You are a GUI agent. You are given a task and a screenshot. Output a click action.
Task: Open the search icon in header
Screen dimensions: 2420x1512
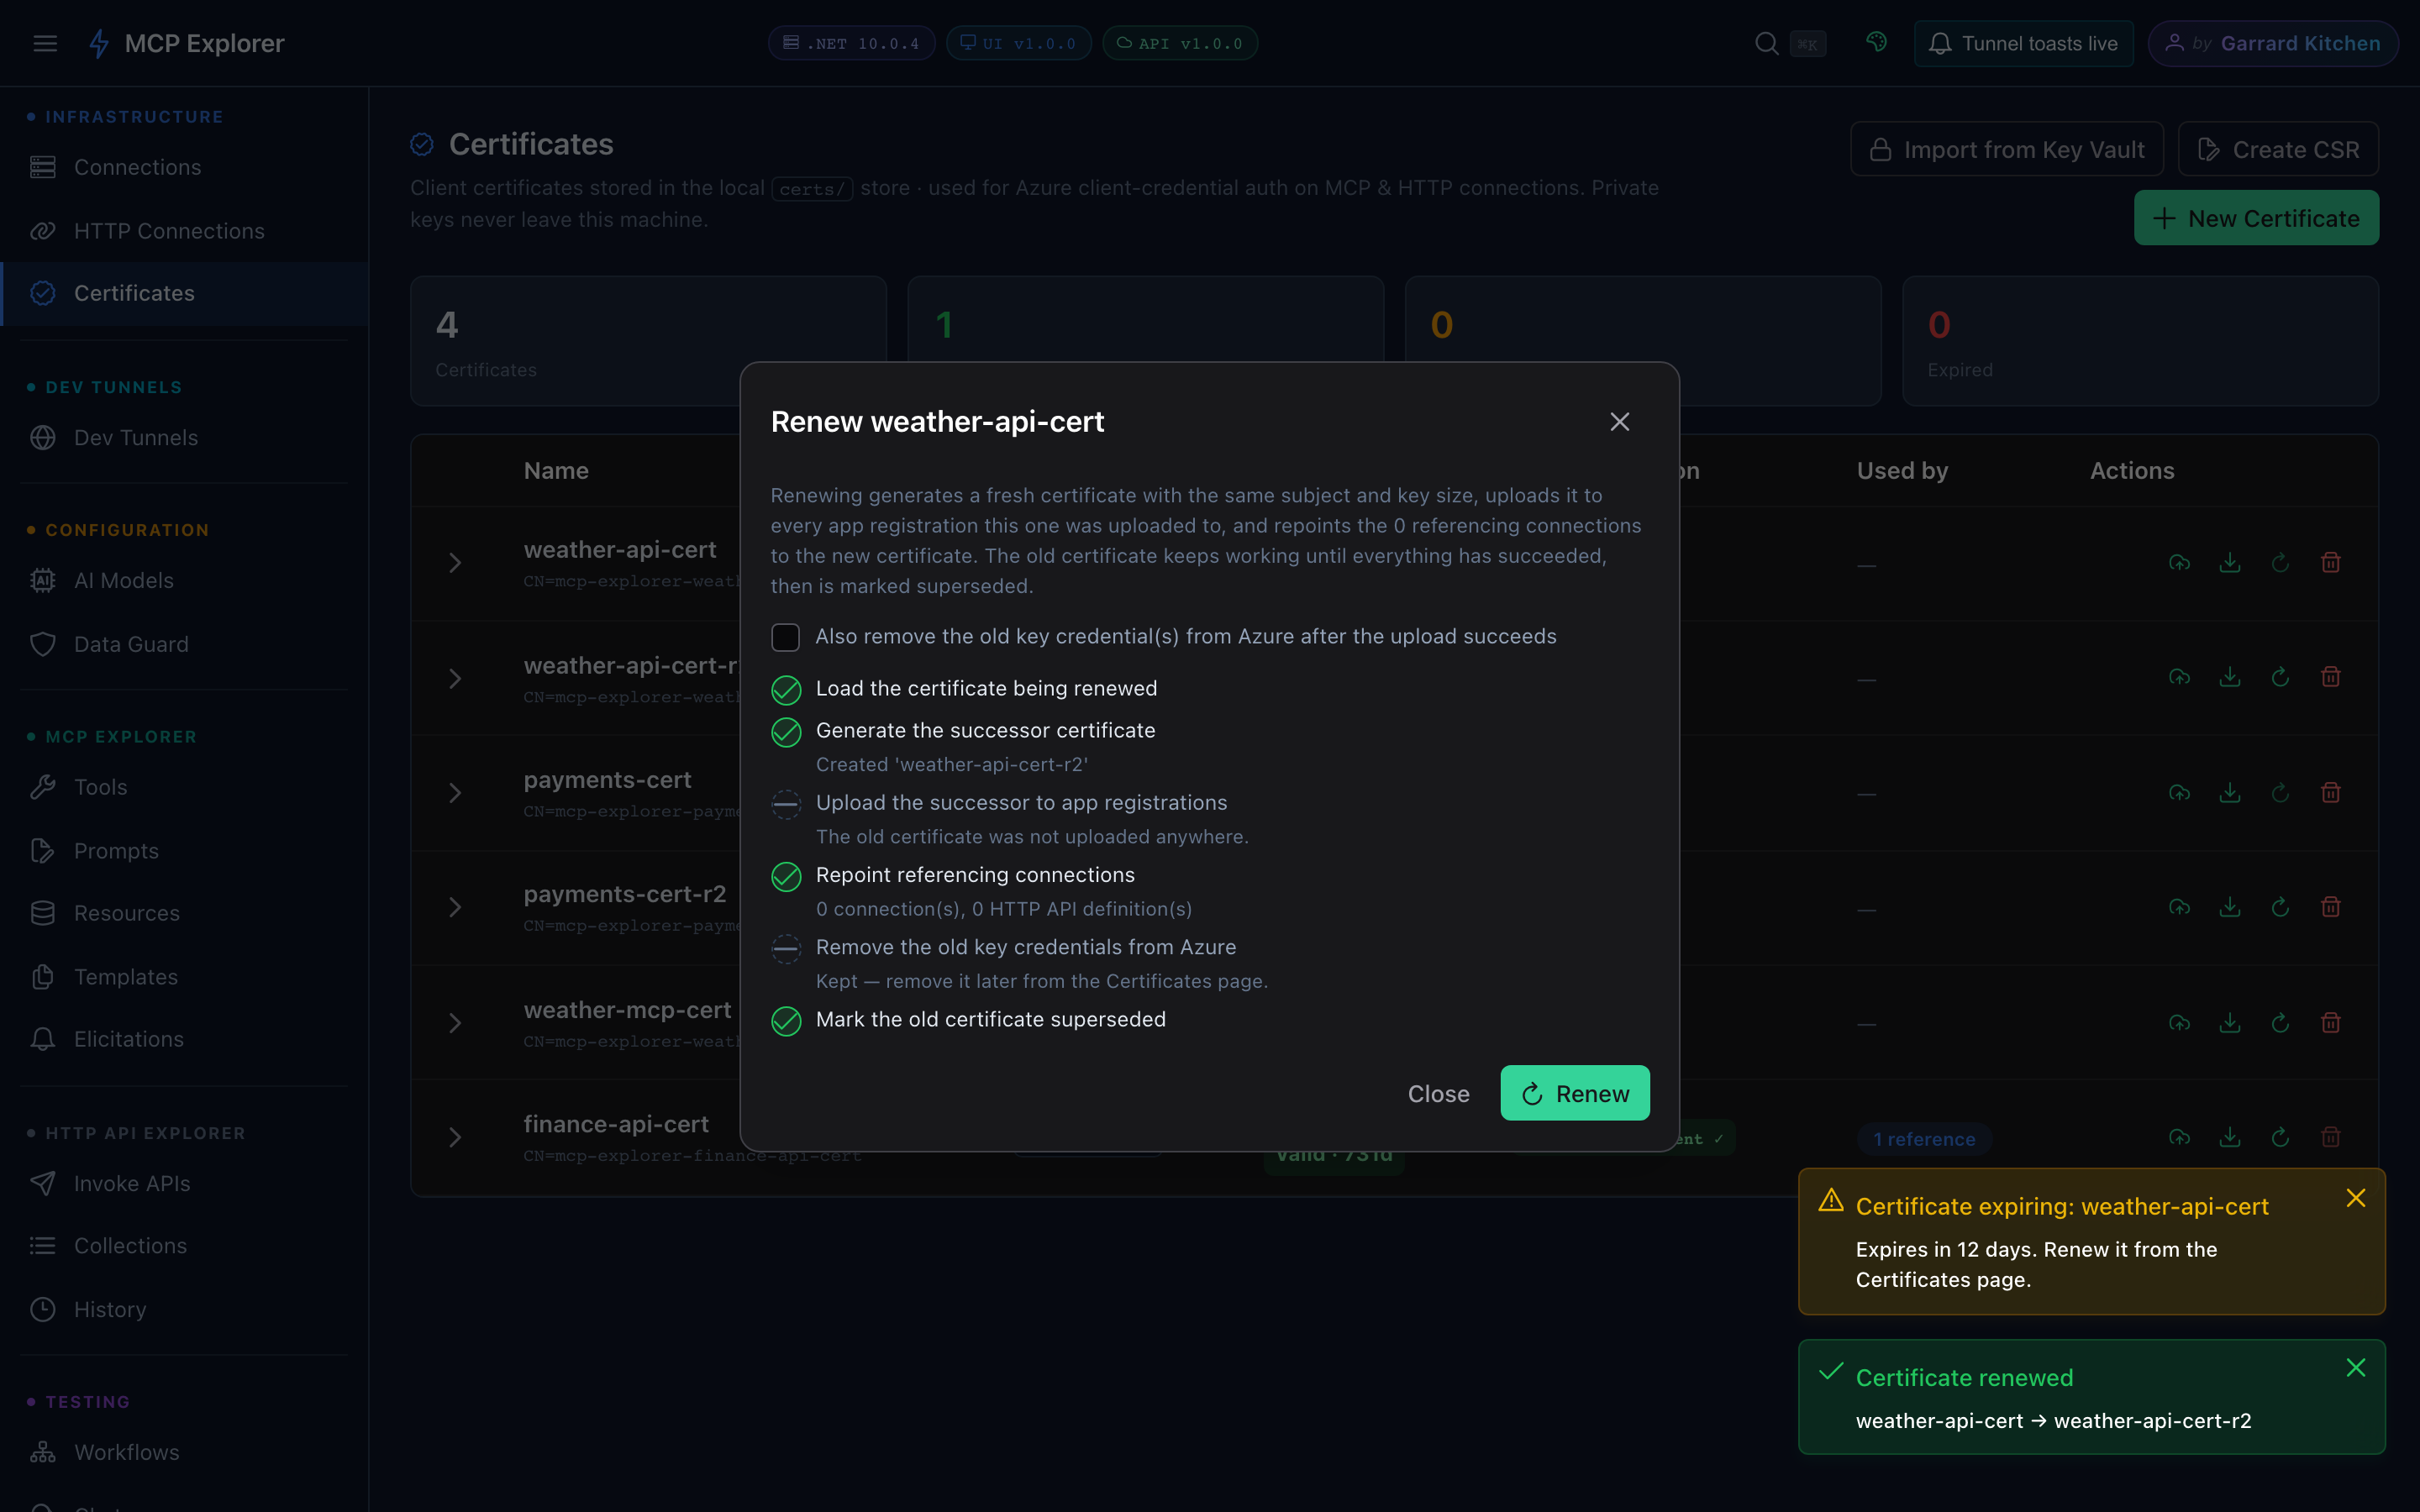1766,43
